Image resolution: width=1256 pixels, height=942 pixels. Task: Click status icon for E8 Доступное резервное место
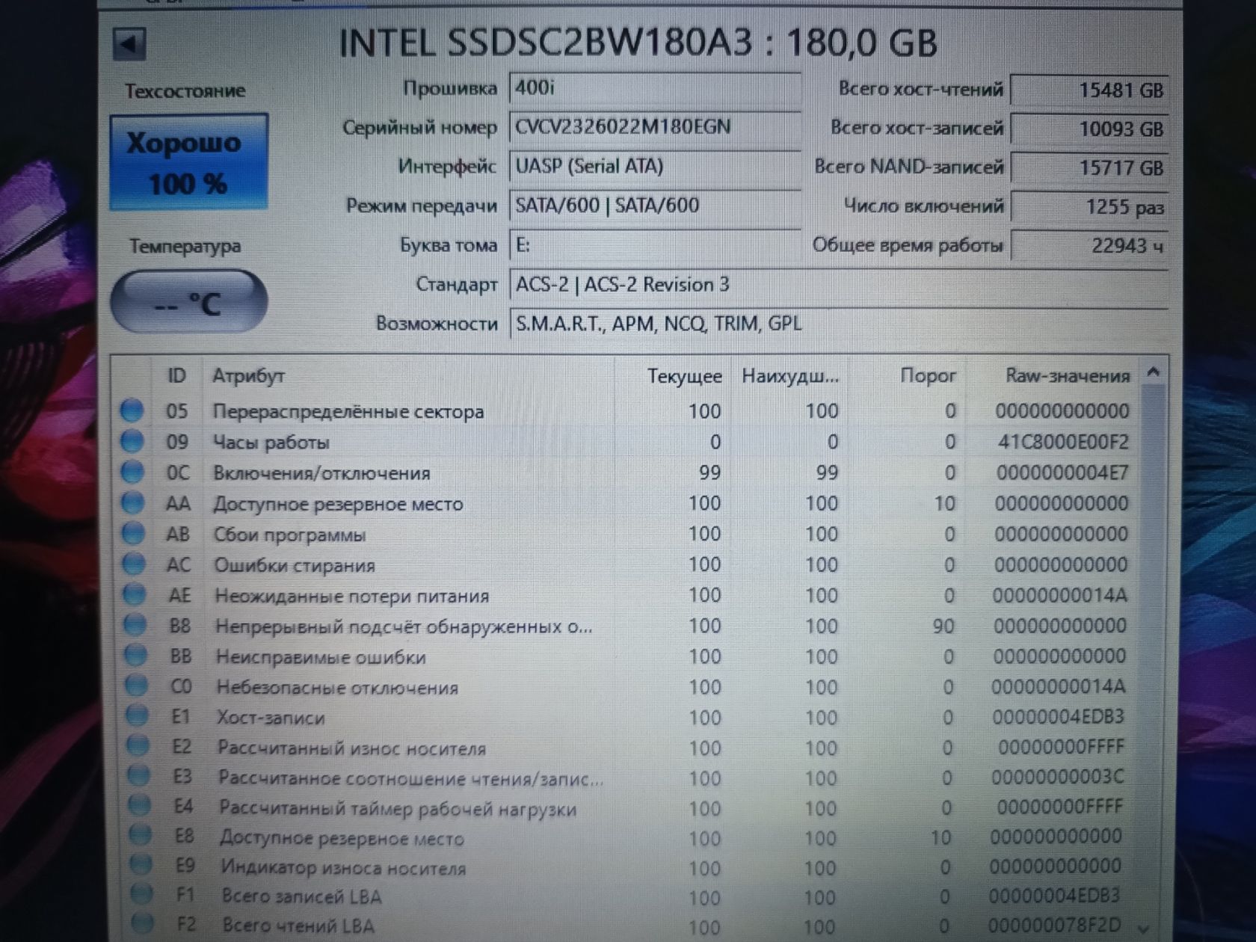coord(141,836)
